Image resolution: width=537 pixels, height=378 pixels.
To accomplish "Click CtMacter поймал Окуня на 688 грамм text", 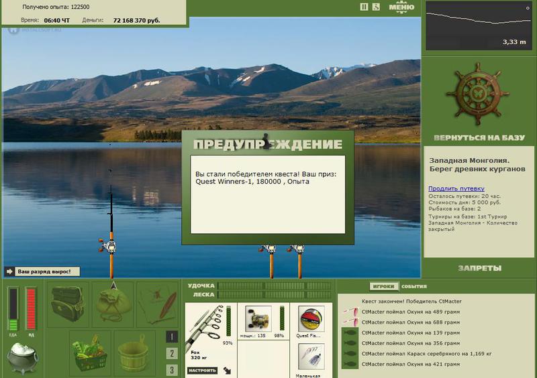I will pyautogui.click(x=411, y=322).
